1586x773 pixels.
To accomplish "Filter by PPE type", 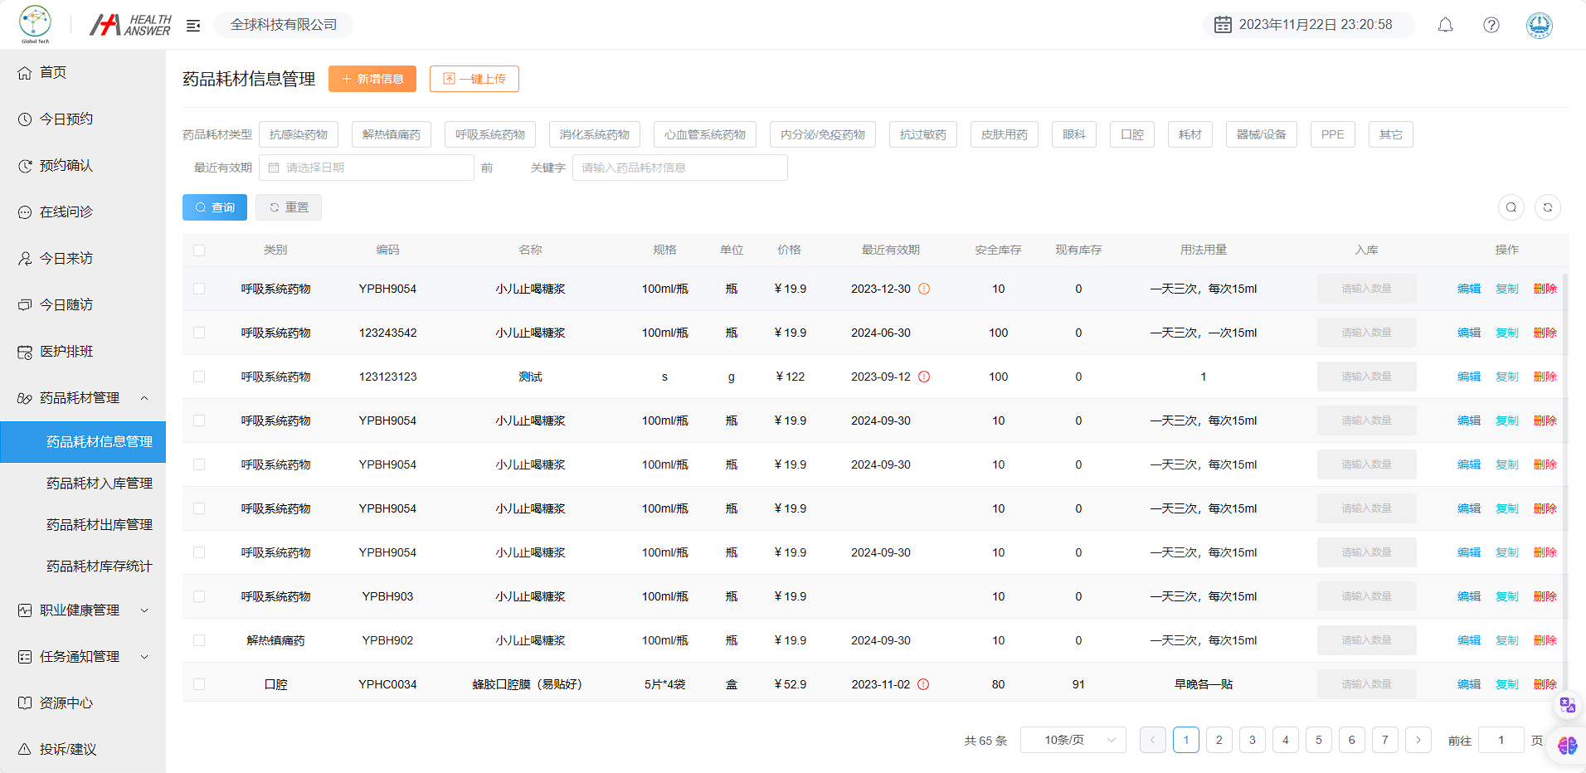I will click(x=1333, y=134).
